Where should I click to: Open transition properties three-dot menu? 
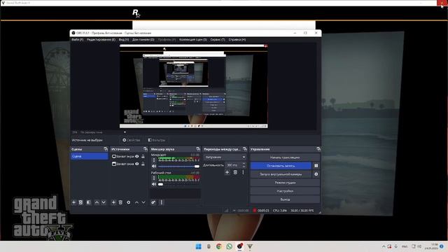coord(243,172)
